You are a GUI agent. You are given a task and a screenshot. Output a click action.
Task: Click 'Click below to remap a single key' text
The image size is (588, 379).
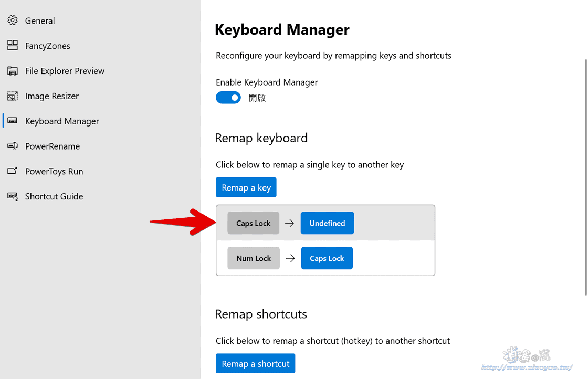point(310,165)
